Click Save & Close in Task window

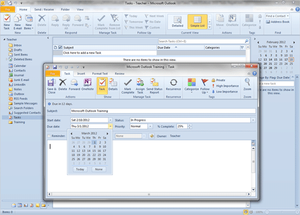click(x=51, y=86)
